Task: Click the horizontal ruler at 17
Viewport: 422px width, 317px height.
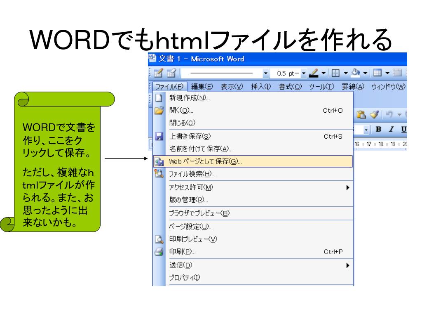Action: point(369,144)
